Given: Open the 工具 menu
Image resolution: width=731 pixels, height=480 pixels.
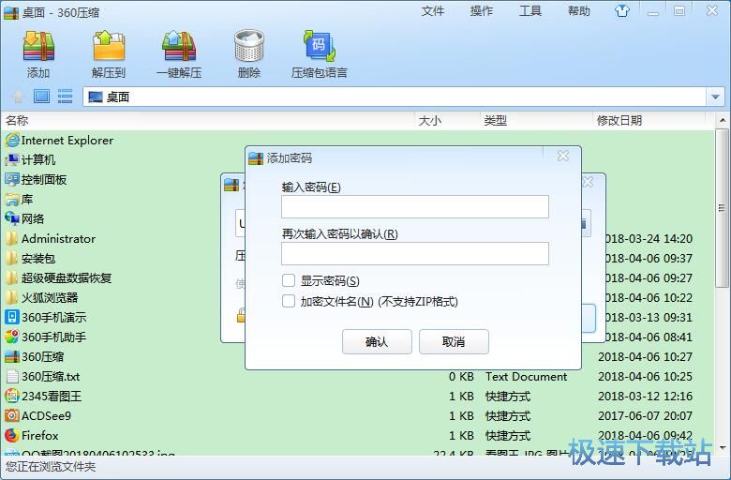Looking at the screenshot, I should (530, 11).
